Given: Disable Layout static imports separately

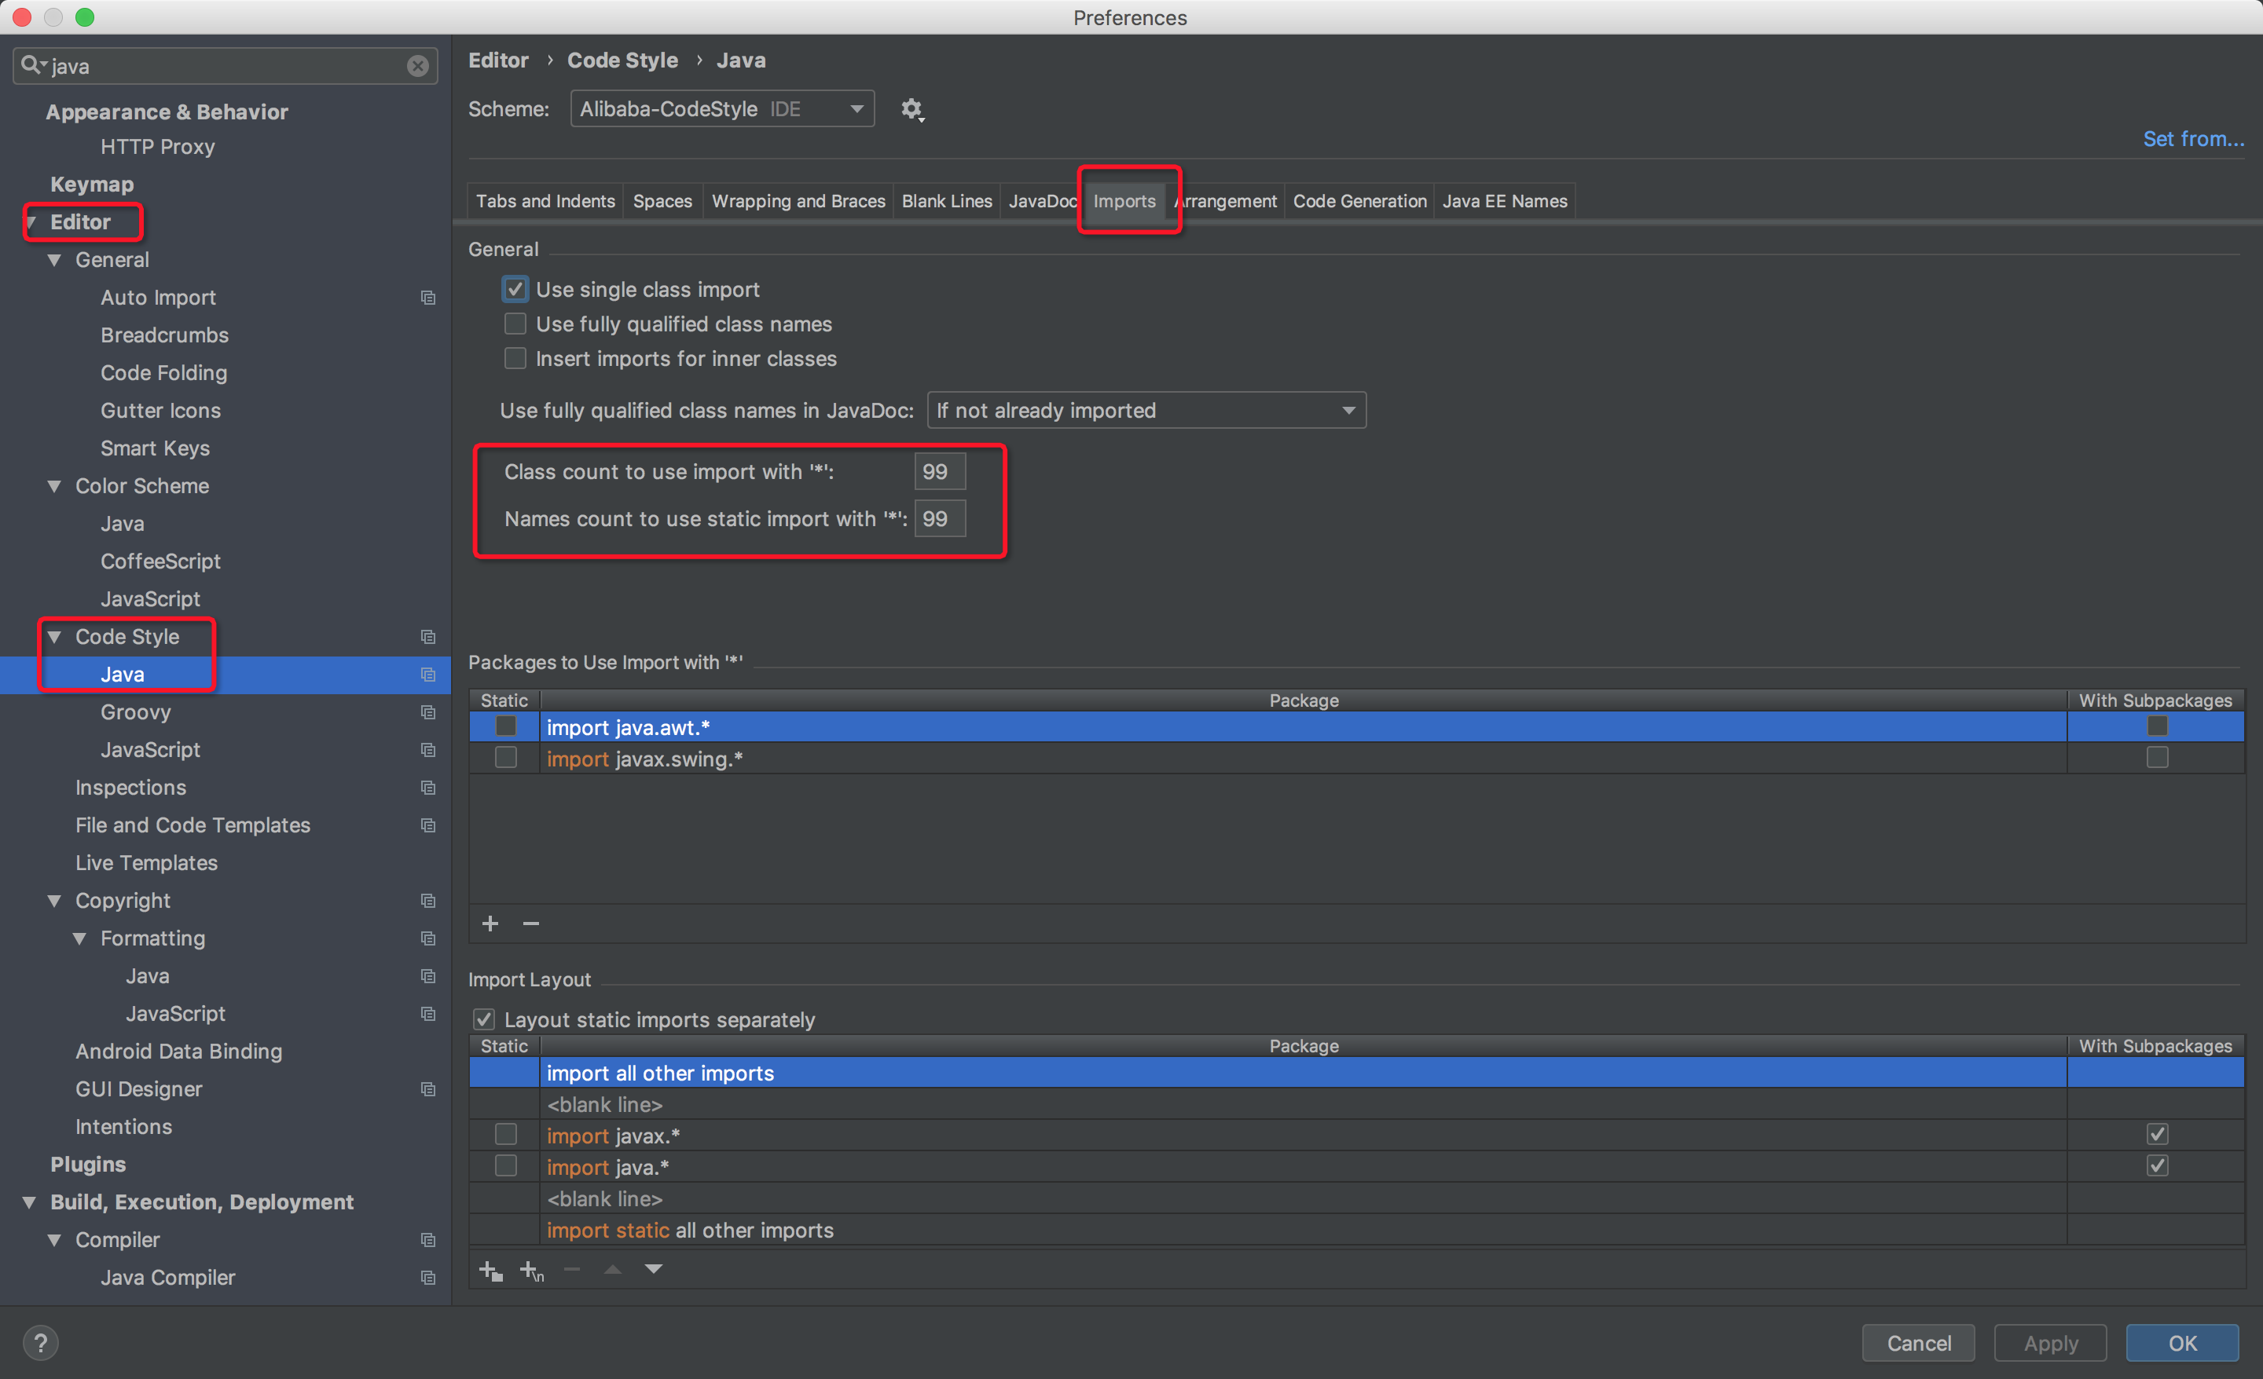Looking at the screenshot, I should tap(484, 1019).
